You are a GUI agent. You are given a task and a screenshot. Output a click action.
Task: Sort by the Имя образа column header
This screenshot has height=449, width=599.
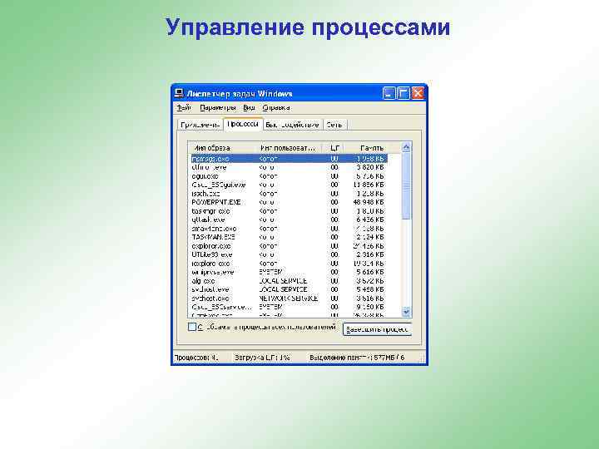click(221, 148)
